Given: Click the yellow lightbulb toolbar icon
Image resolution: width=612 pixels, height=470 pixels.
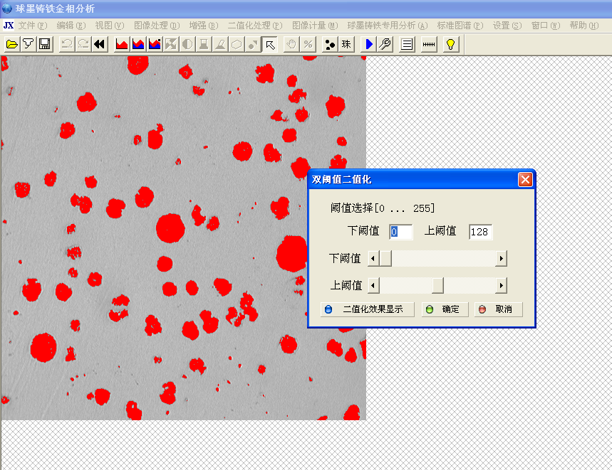Looking at the screenshot, I should coord(450,44).
